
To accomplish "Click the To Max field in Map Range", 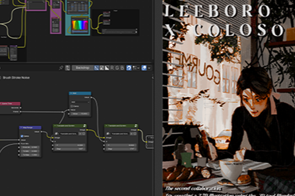I will click(30, 155).
